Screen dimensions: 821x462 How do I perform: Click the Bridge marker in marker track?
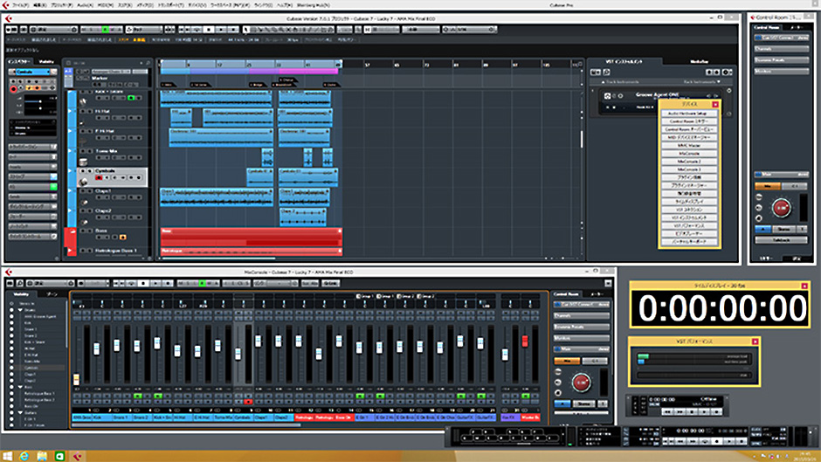(x=257, y=85)
